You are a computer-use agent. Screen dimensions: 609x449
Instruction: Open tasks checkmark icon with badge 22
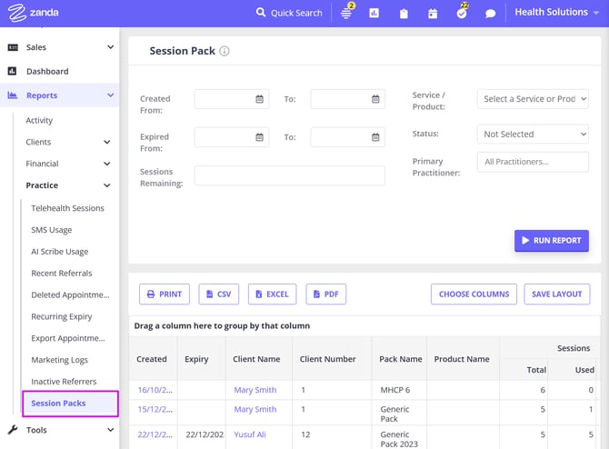coord(462,14)
